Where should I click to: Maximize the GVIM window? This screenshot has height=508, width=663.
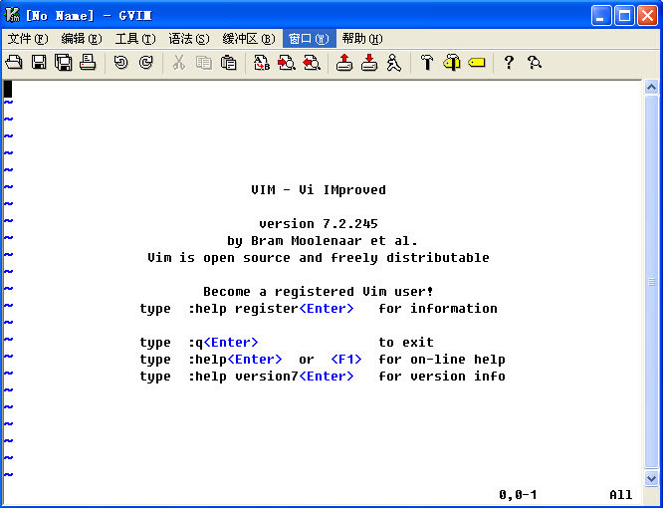click(x=624, y=16)
